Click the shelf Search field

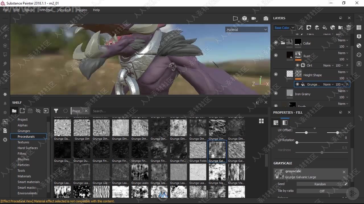[179, 111]
